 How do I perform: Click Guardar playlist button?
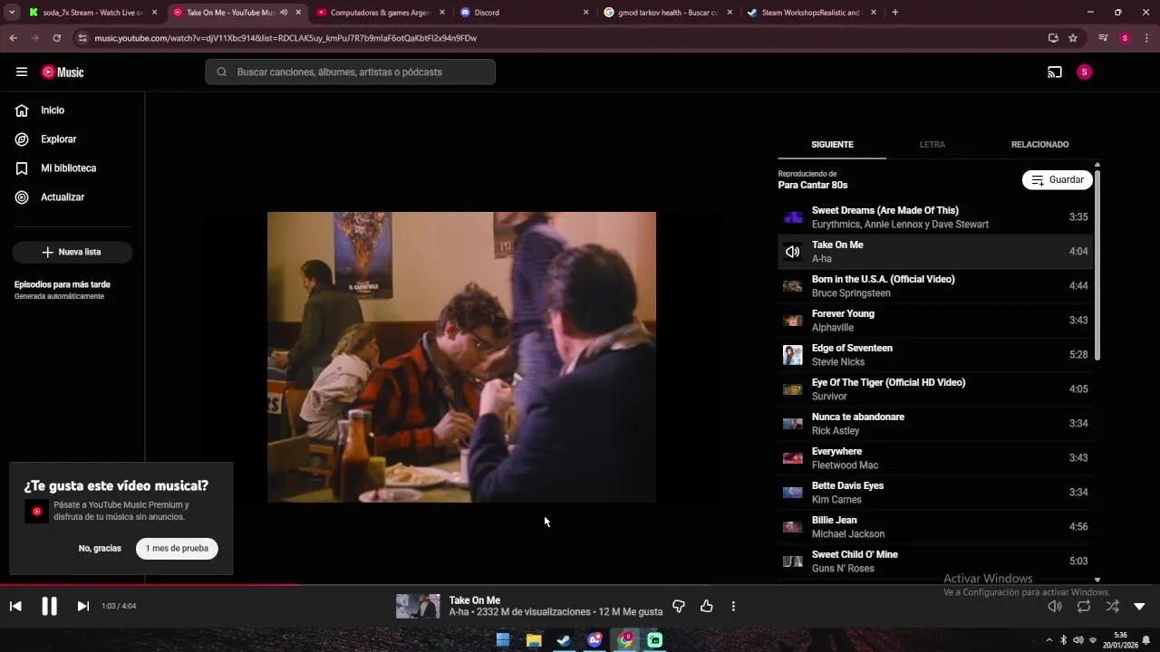click(x=1057, y=180)
